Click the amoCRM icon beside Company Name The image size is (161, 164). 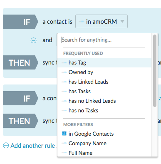64,143
